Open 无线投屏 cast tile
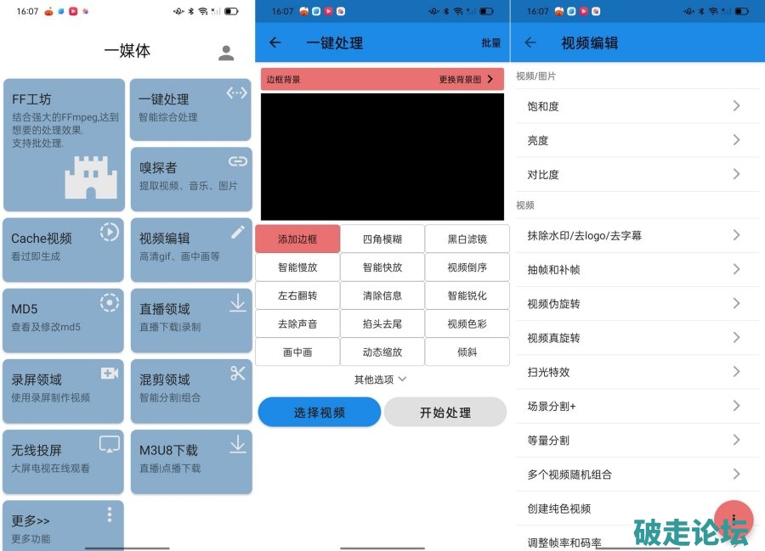Image resolution: width=765 pixels, height=551 pixels. [x=64, y=457]
